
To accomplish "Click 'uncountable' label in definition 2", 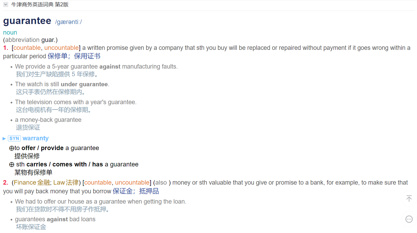I will pyautogui.click(x=132, y=182).
